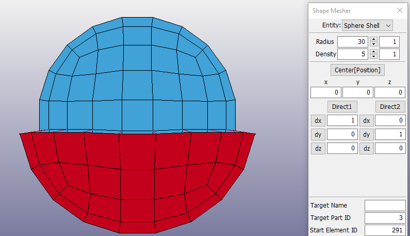Viewport: 410px width, 236px height.
Task: Click the Entity label
Action: click(x=331, y=25)
